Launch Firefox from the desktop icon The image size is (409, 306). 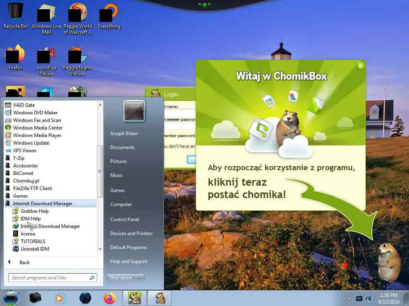[16, 57]
